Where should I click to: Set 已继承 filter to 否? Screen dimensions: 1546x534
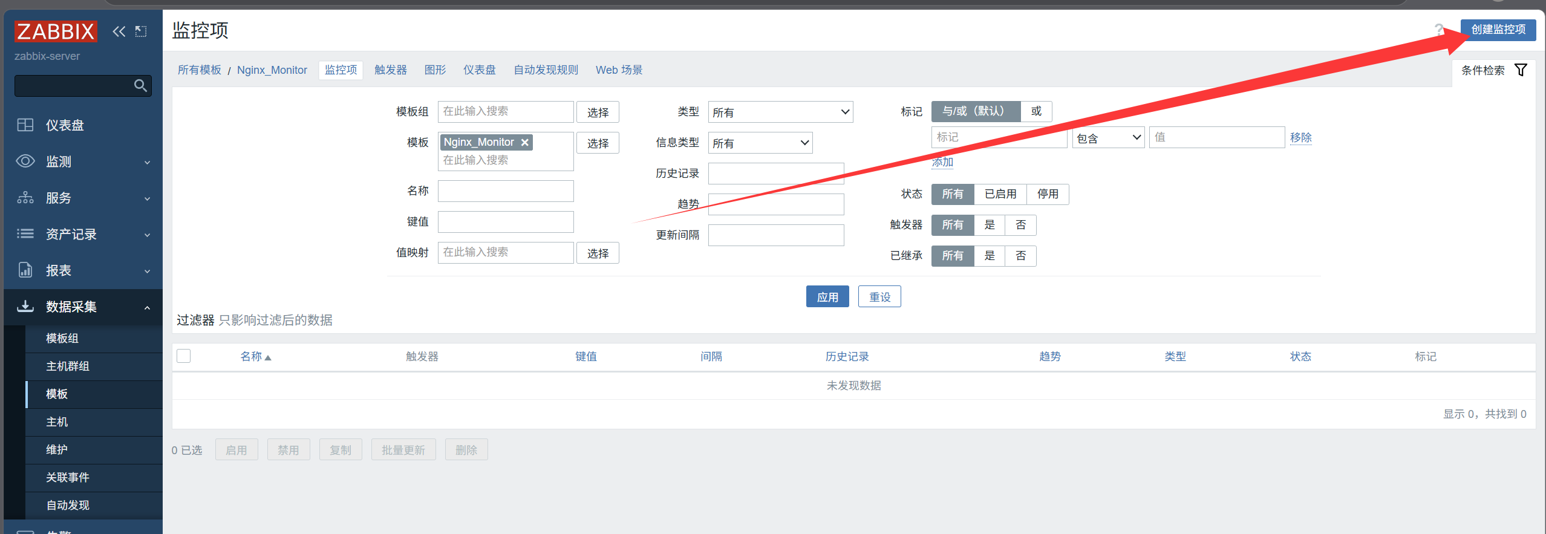[x=1021, y=256]
